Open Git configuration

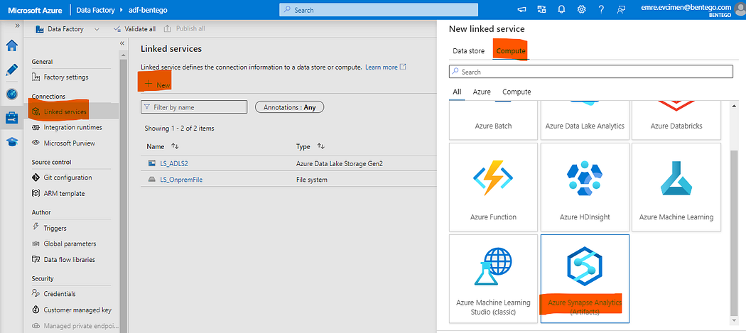click(62, 178)
